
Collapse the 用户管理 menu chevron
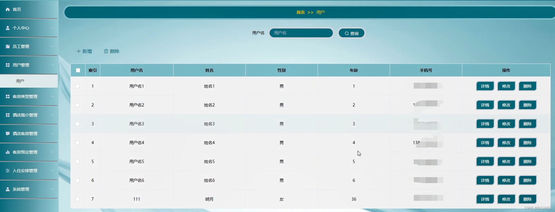[x=52, y=65]
